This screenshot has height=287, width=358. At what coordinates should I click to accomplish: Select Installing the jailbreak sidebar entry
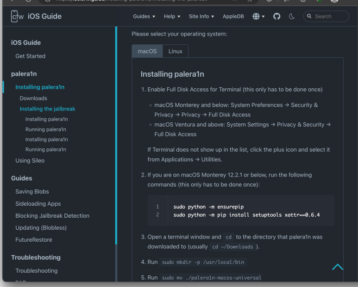pos(48,109)
